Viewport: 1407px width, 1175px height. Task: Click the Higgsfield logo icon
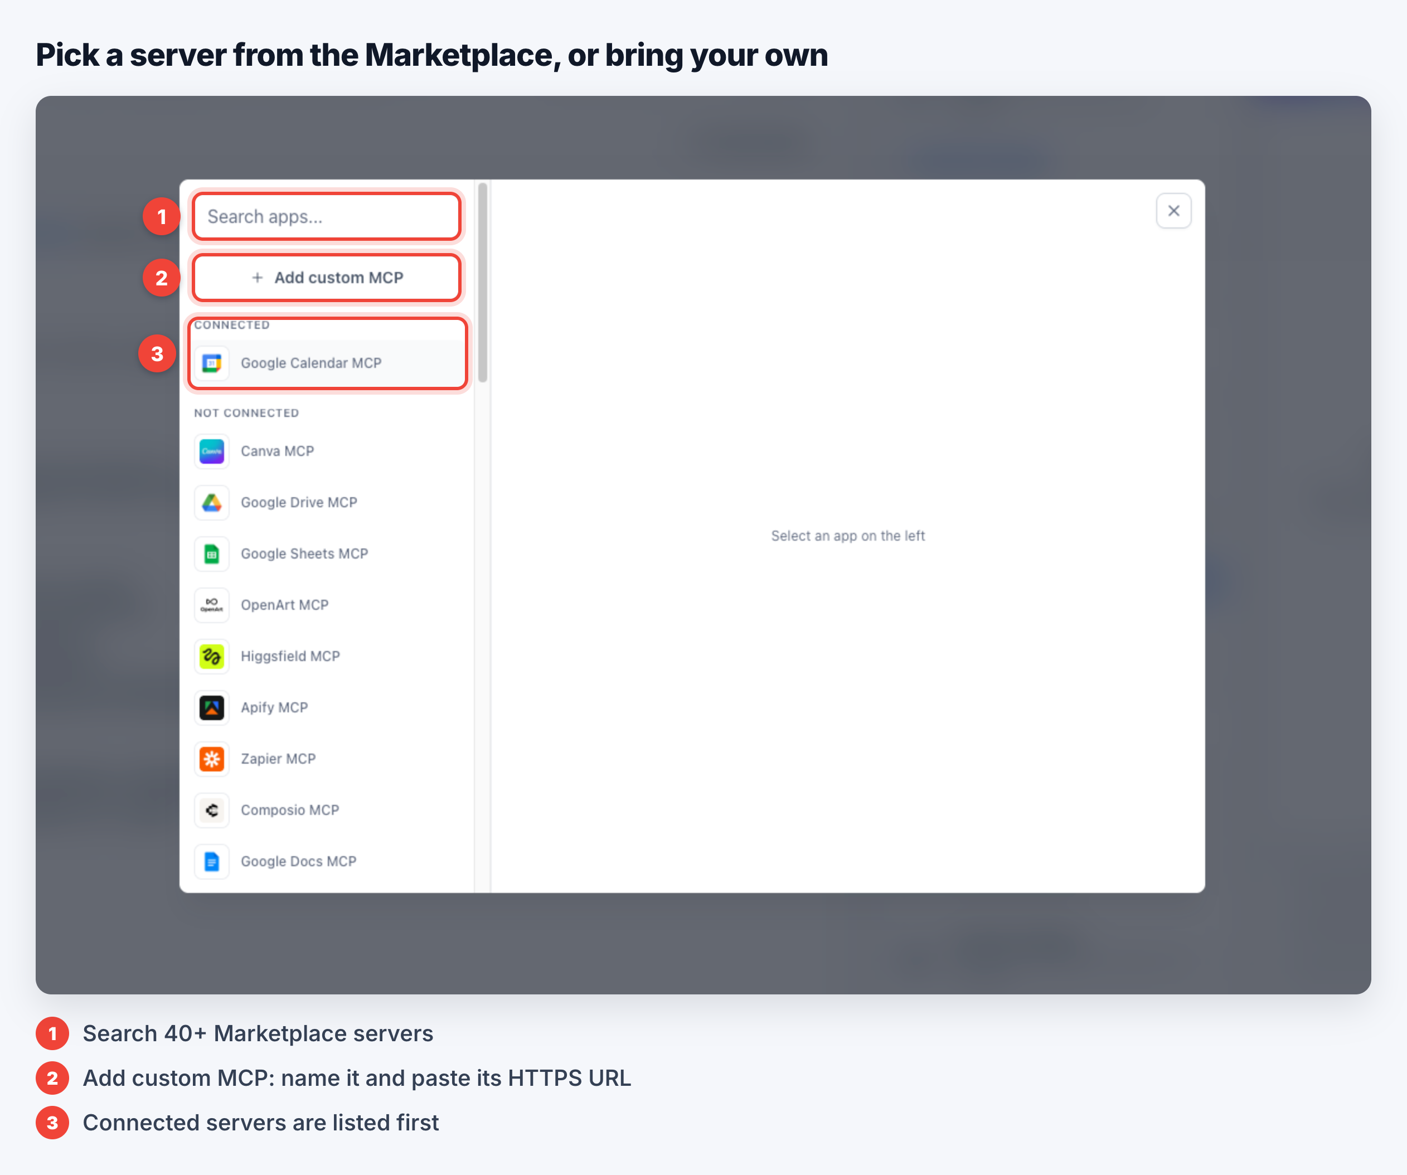212,657
